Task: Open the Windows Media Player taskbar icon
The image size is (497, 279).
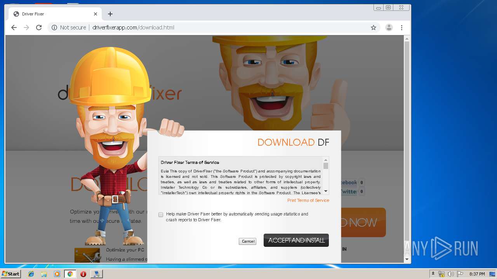Action: [57, 274]
